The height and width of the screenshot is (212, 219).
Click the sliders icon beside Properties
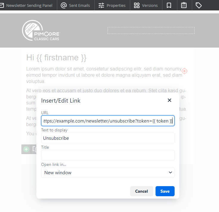coord(101,5)
